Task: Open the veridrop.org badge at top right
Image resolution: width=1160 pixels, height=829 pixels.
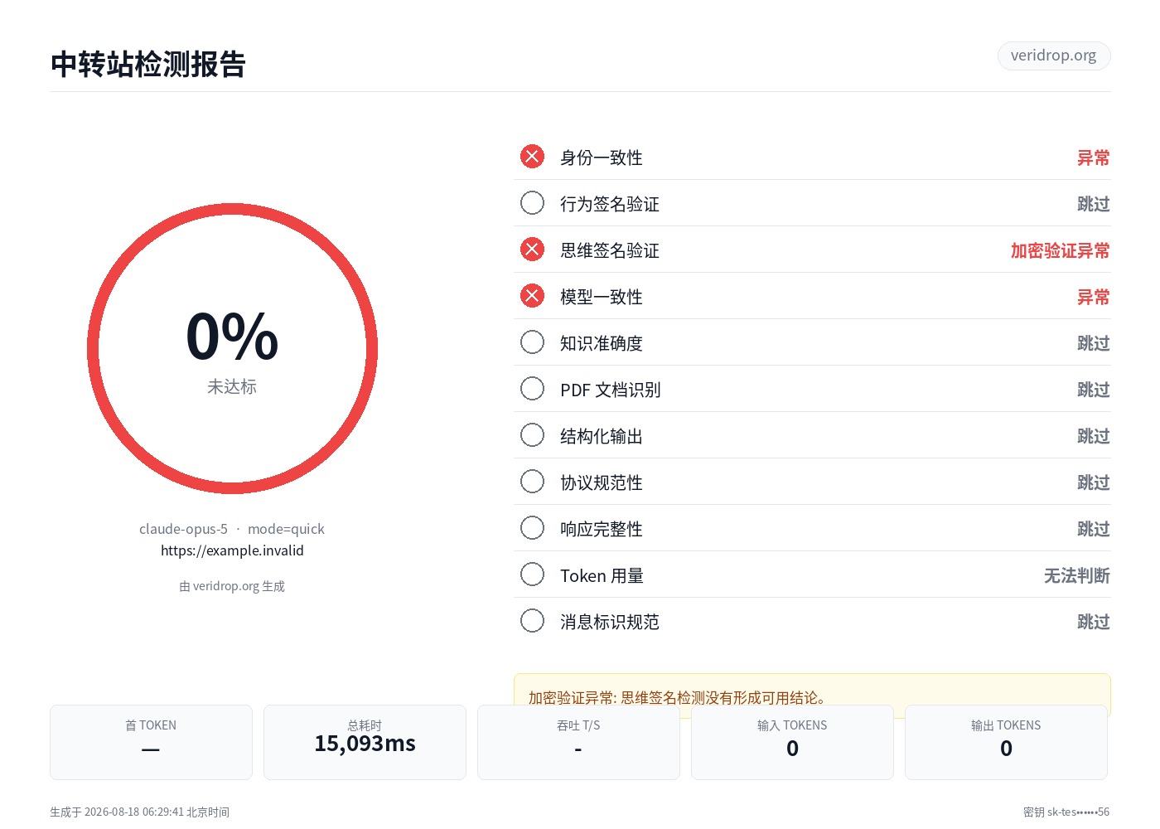Action: [1054, 56]
